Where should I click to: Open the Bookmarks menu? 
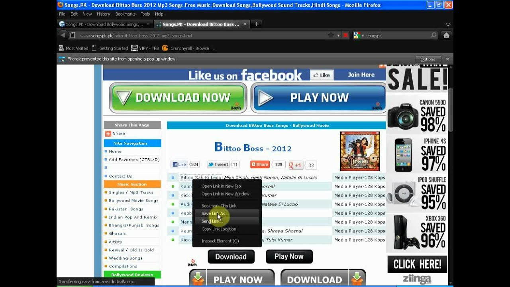(x=126, y=14)
